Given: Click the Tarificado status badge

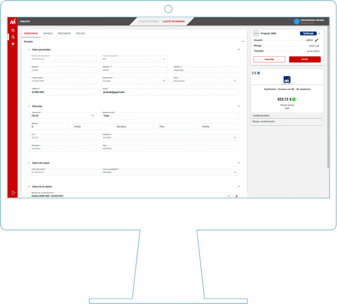Looking at the screenshot, I should tap(308, 33).
